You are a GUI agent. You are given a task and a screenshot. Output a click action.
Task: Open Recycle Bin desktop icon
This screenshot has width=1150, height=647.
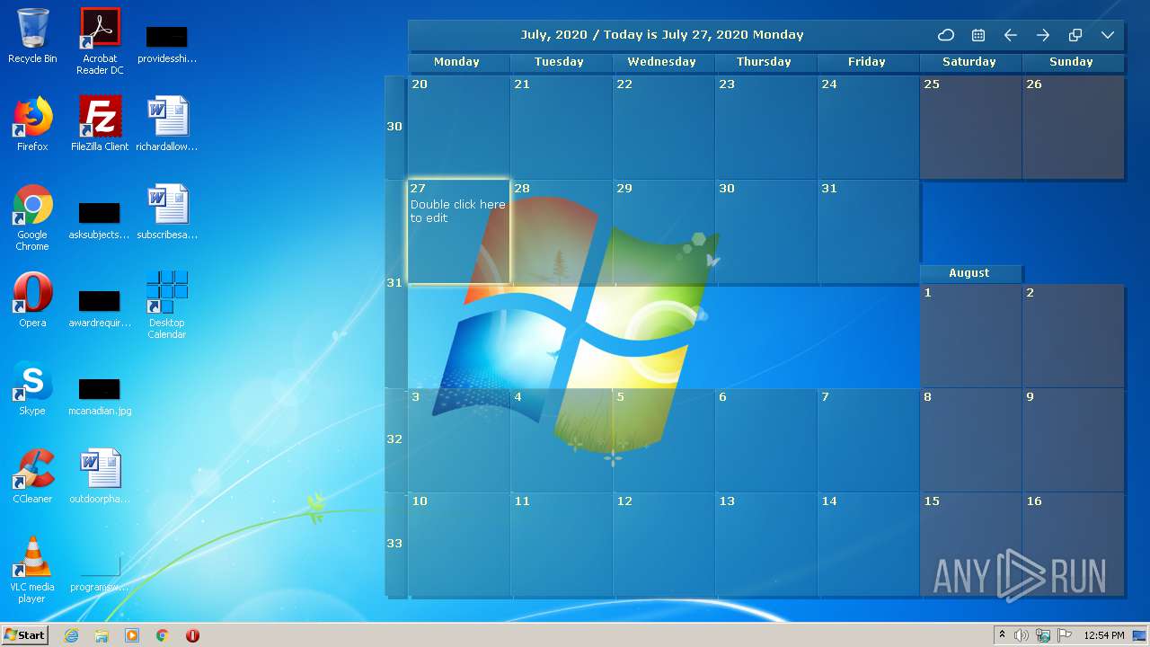click(x=32, y=36)
